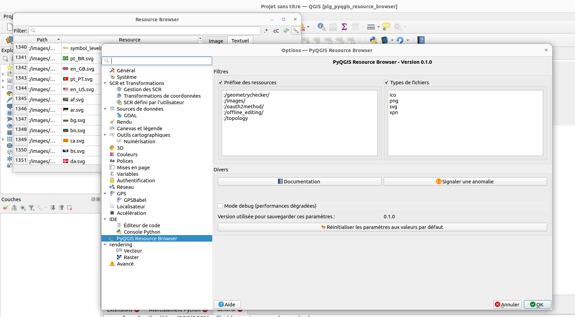The height and width of the screenshot is (317, 575).
Task: Click the green refresh resources icon
Action: (286, 31)
